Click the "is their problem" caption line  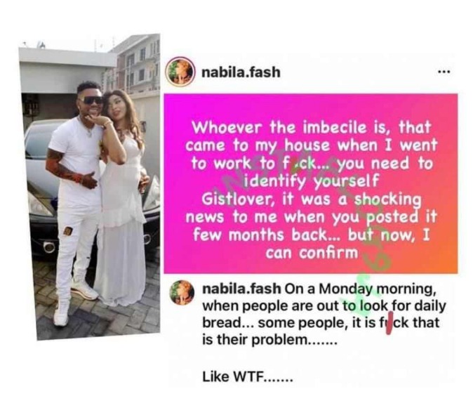tap(269, 340)
